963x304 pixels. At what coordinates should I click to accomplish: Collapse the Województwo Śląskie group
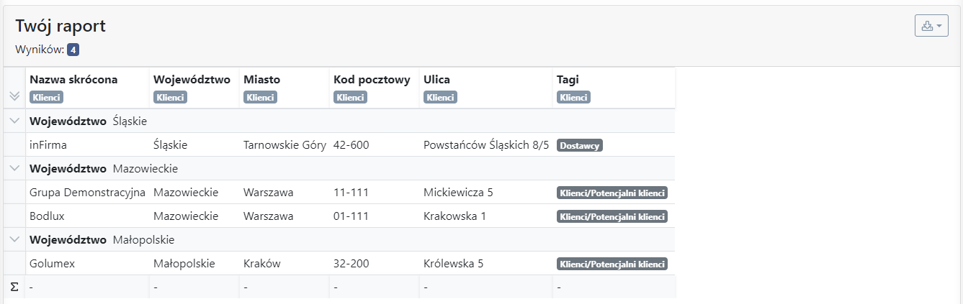(x=14, y=121)
